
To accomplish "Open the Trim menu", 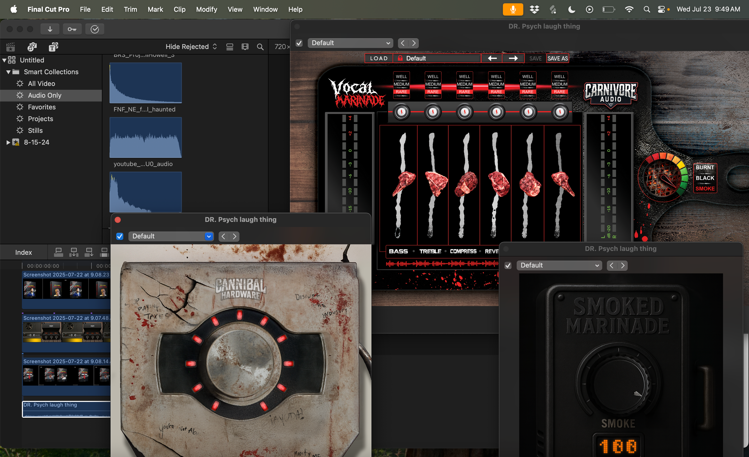I will 130,9.
